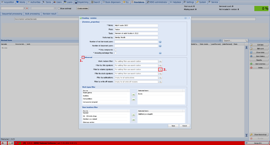Click Number of not borrowed years field

point(136,42)
